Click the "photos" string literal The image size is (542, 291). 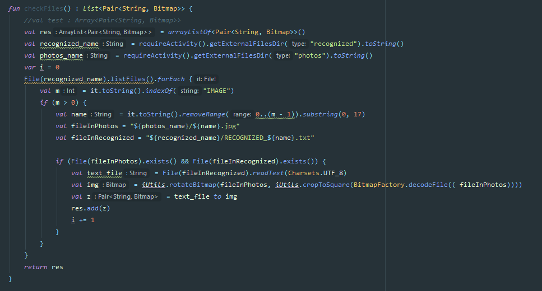click(x=310, y=55)
